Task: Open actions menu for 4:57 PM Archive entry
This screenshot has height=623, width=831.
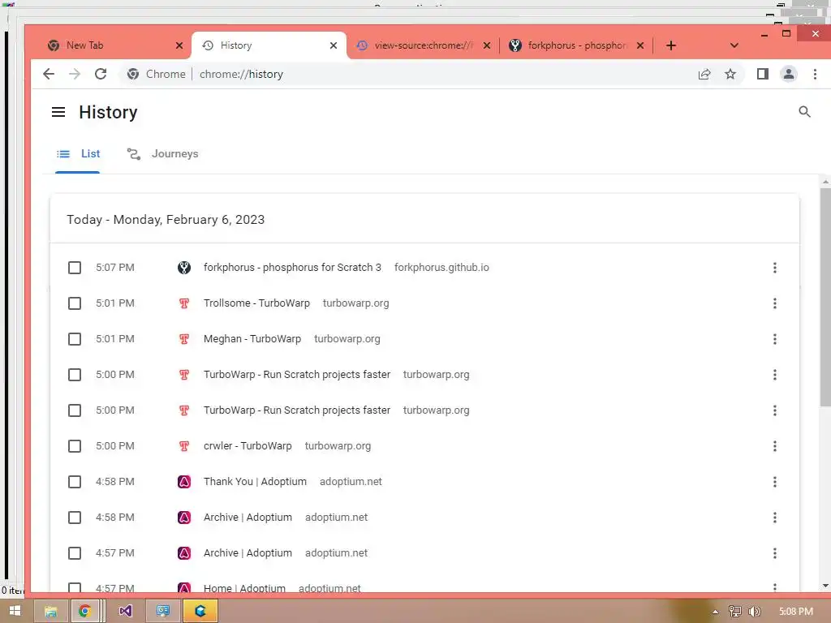Action: coord(775,553)
